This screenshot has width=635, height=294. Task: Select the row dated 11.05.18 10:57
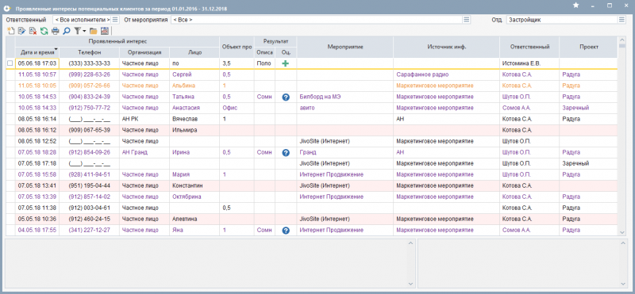pos(312,74)
